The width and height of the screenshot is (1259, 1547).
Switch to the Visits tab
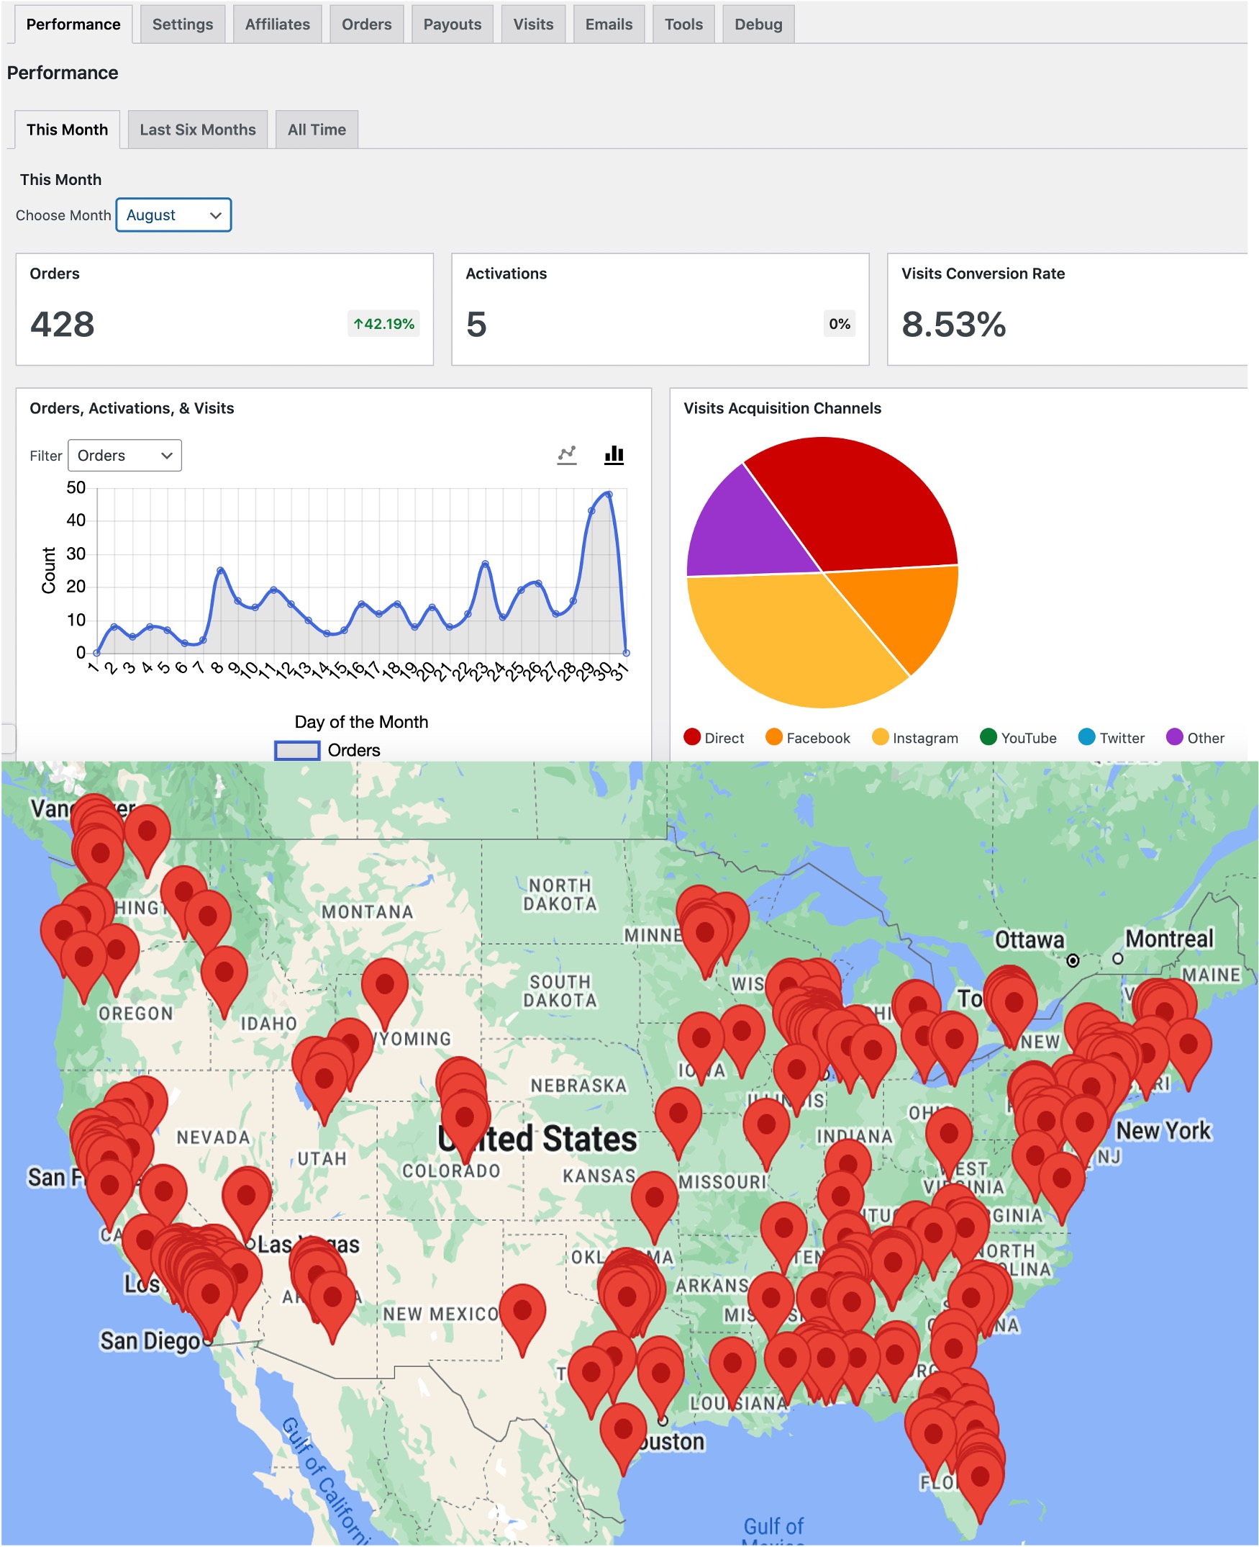point(533,24)
